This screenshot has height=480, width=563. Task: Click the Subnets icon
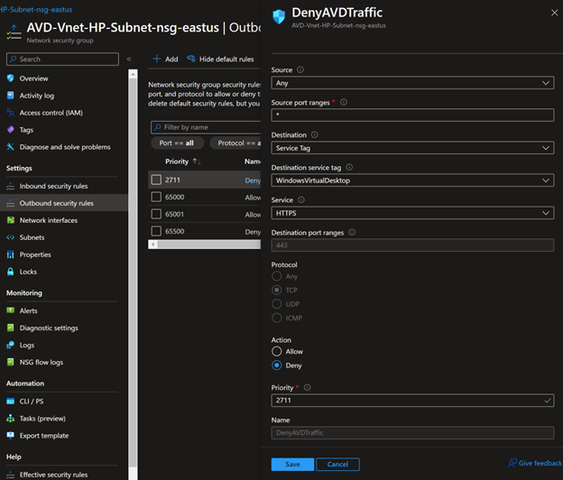[11, 237]
